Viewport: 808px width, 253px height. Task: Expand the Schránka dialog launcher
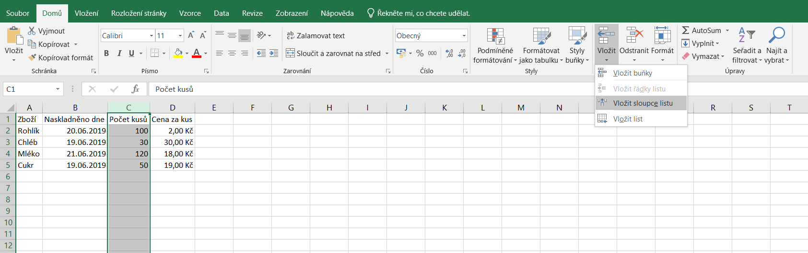pyautogui.click(x=94, y=71)
